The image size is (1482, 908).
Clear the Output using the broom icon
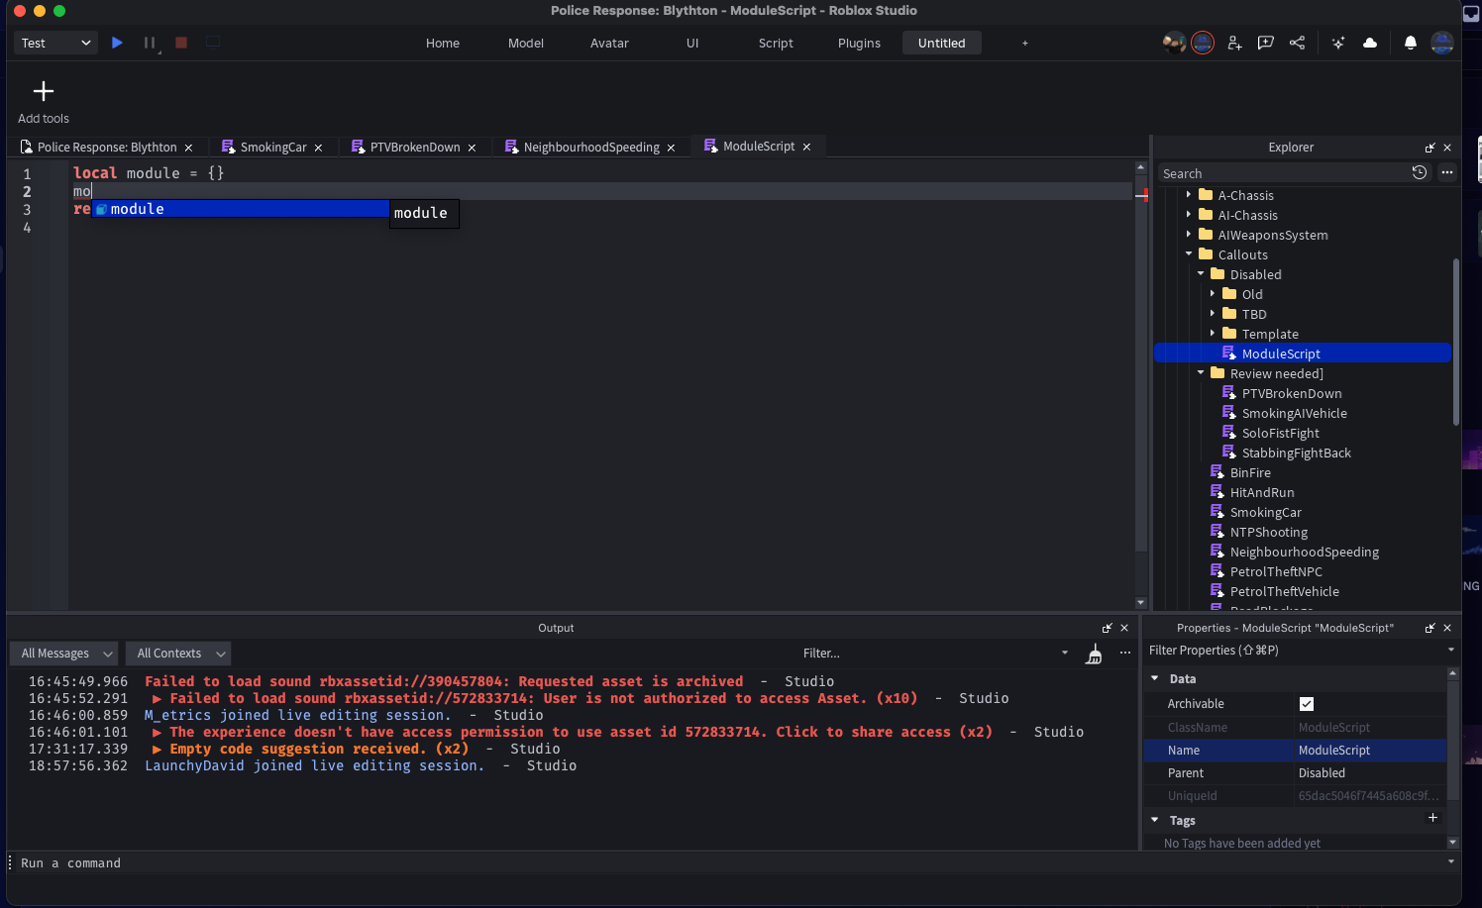(x=1094, y=654)
